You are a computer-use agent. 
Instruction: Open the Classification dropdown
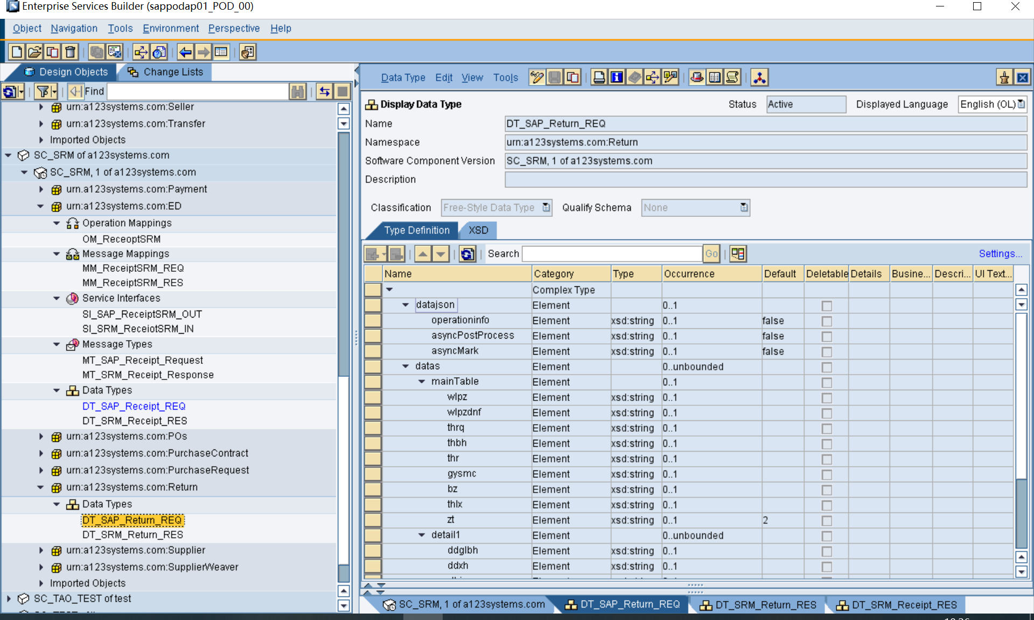(x=546, y=208)
